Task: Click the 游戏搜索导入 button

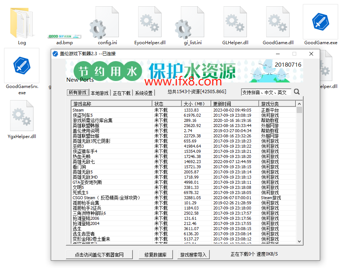Action: point(193,254)
